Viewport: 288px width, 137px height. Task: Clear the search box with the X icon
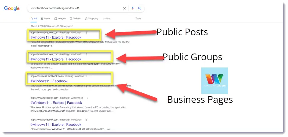click(x=124, y=8)
